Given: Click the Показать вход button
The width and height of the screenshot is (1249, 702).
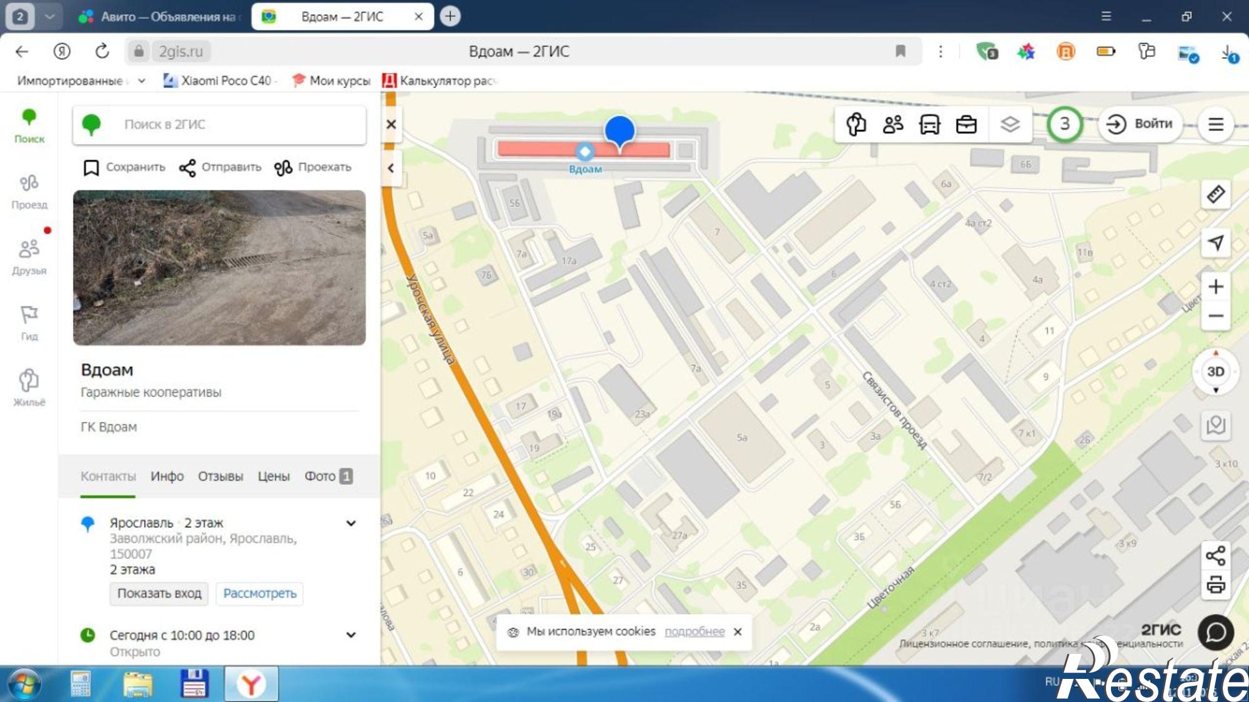Looking at the screenshot, I should (159, 593).
